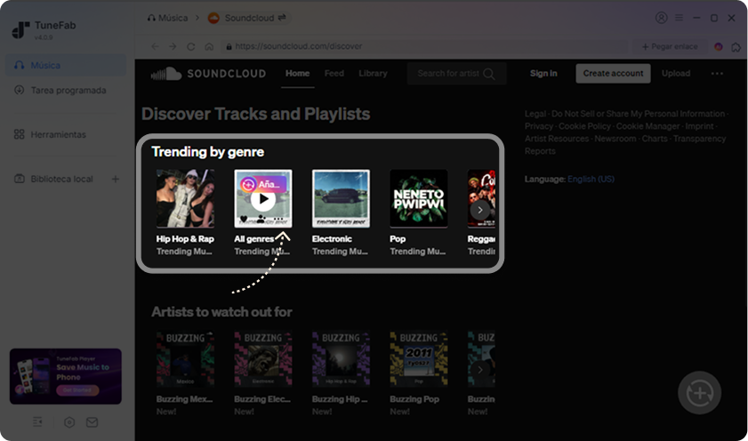The width and height of the screenshot is (748, 441).
Task: Open more options dots on All genres cover
Action: tap(278, 220)
